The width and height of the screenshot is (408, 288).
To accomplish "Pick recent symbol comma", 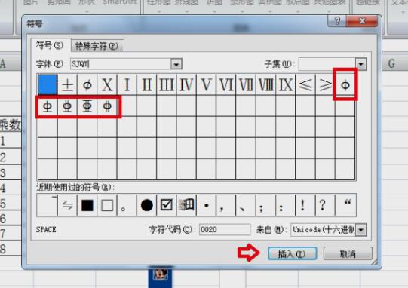I will [x=225, y=205].
